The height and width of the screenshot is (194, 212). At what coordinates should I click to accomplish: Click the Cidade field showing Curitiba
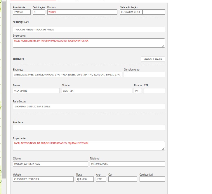pos(97,91)
